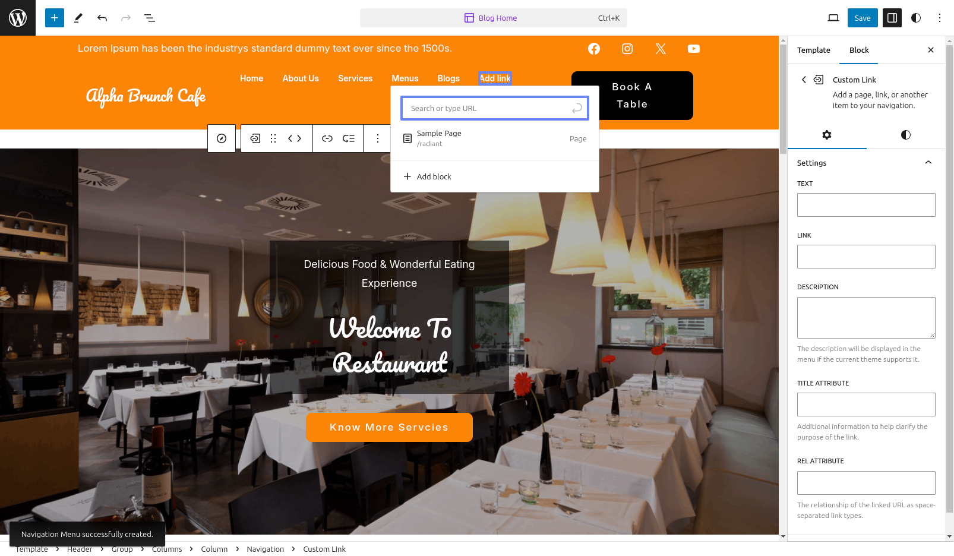Switch to the Styles tab in block panel
954x556 pixels.
[x=906, y=135]
